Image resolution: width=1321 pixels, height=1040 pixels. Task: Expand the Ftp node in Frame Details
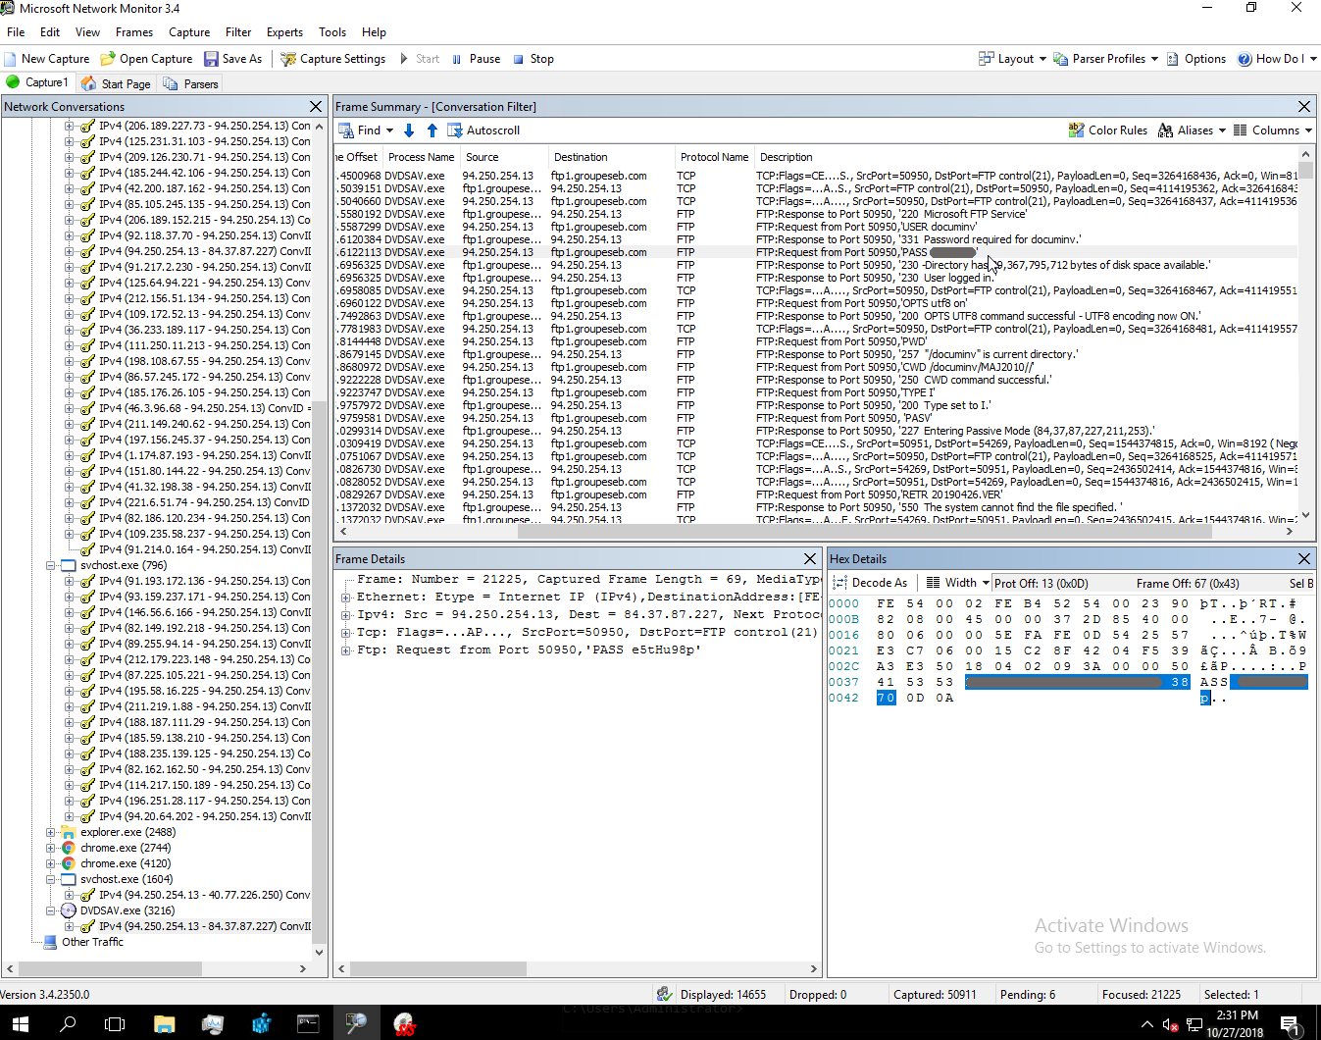(x=346, y=650)
